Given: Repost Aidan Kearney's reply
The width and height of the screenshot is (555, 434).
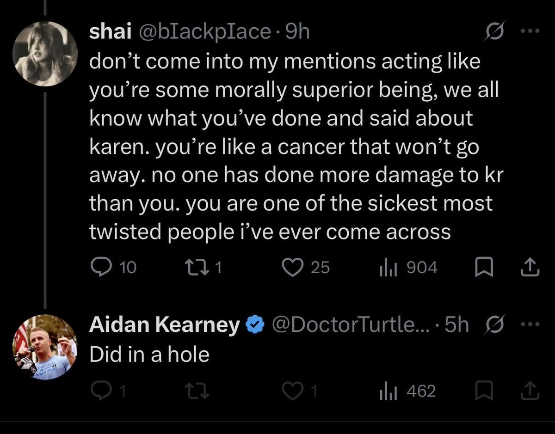Looking at the screenshot, I should (x=191, y=391).
